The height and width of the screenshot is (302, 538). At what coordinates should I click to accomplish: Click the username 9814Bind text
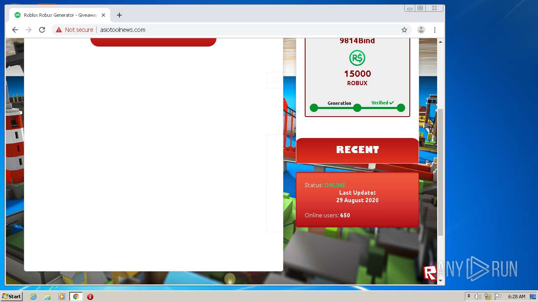(x=357, y=41)
